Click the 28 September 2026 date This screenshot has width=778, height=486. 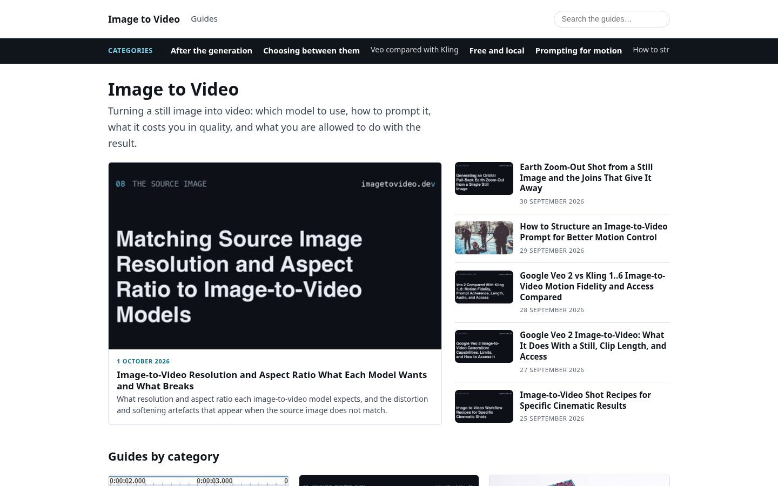tap(552, 310)
